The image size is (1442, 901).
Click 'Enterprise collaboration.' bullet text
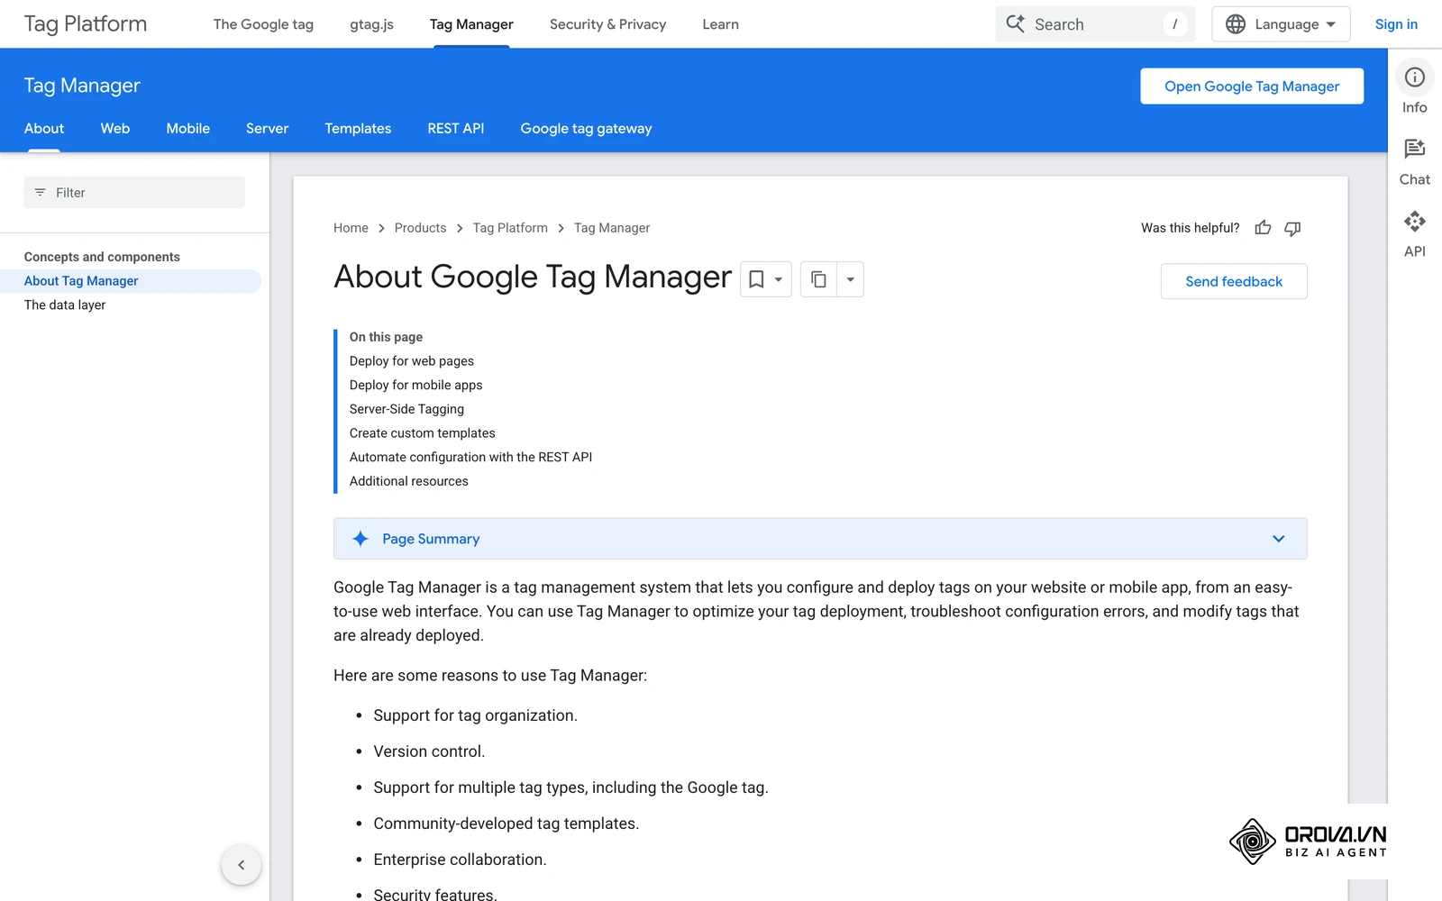tap(460, 860)
